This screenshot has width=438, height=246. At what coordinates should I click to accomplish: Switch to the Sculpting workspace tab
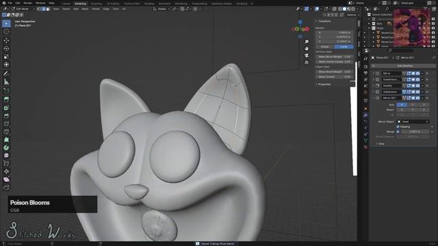[x=96, y=3]
